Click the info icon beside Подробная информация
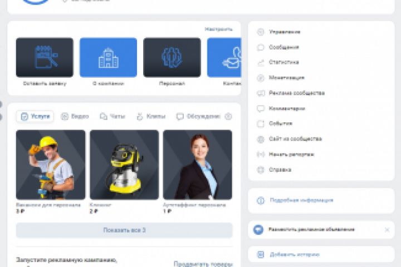Screen dimensions: 401x267 coord(260,200)
